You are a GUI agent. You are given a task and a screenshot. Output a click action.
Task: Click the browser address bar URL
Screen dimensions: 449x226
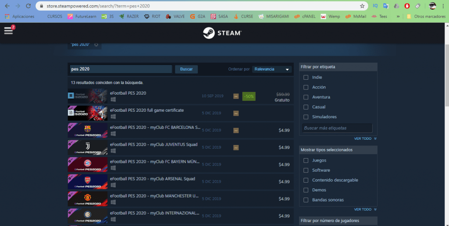coord(98,6)
